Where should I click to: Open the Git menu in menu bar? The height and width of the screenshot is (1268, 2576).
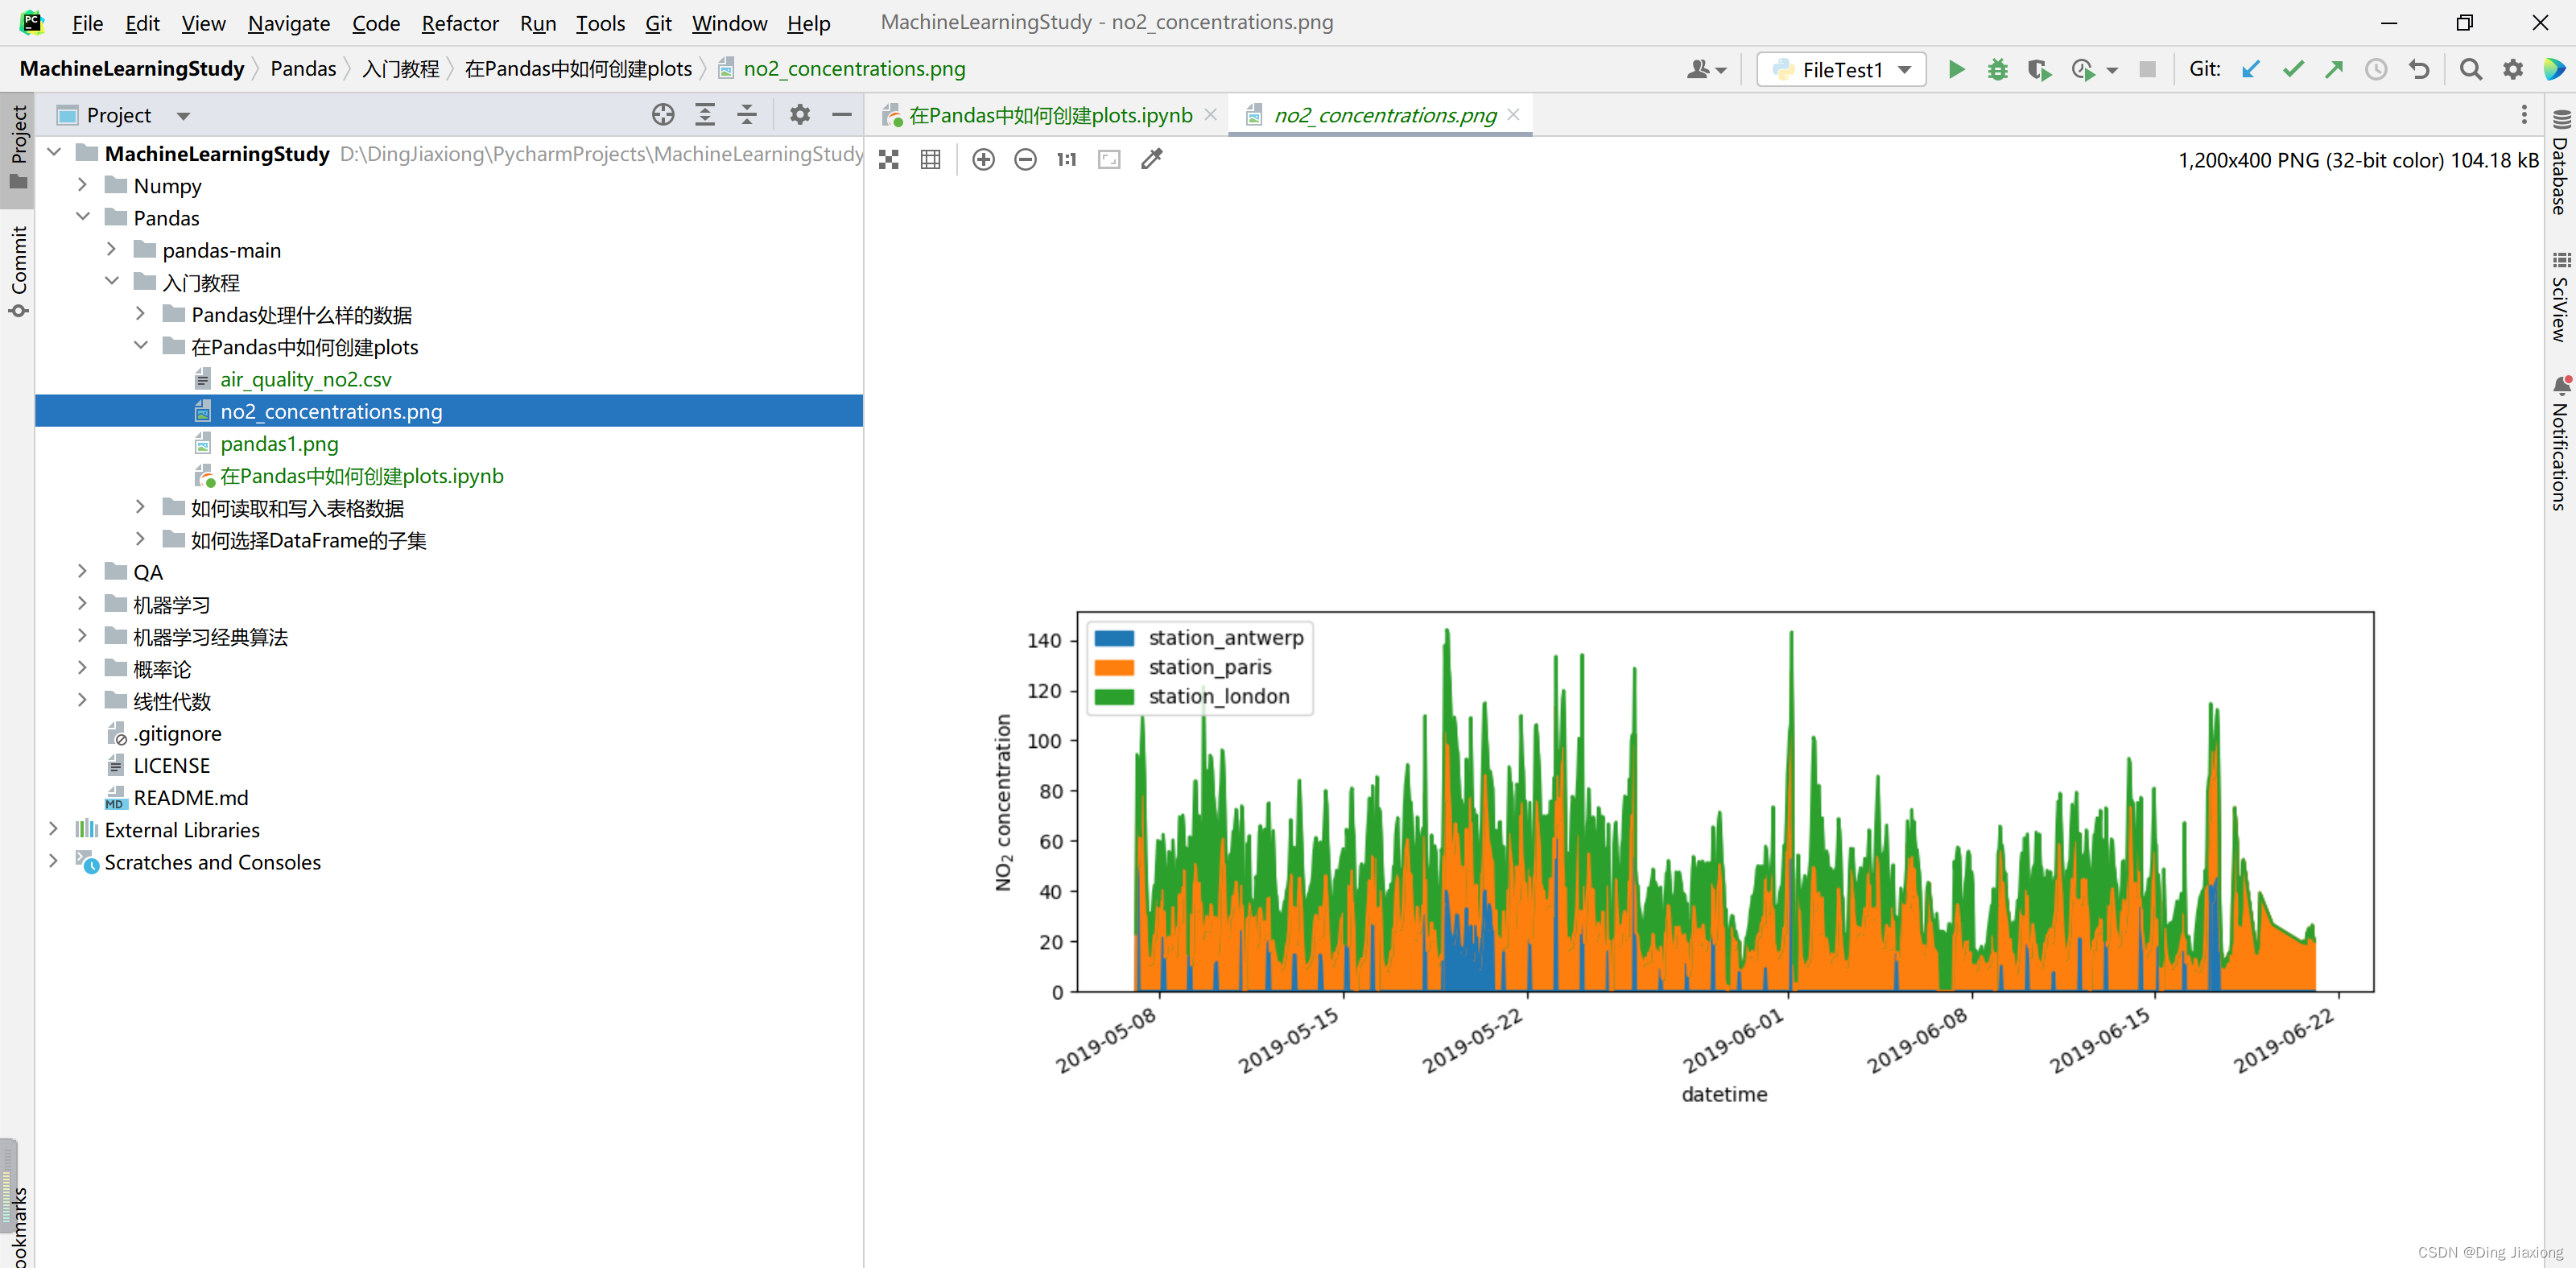[655, 22]
